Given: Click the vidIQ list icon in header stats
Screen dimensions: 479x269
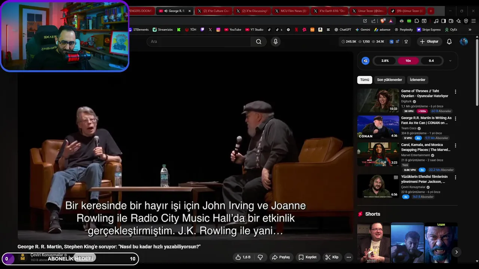Looking at the screenshot, I should coord(397,41).
